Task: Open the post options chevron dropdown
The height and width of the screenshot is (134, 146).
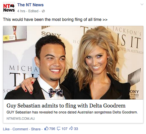Action: (x=142, y=4)
